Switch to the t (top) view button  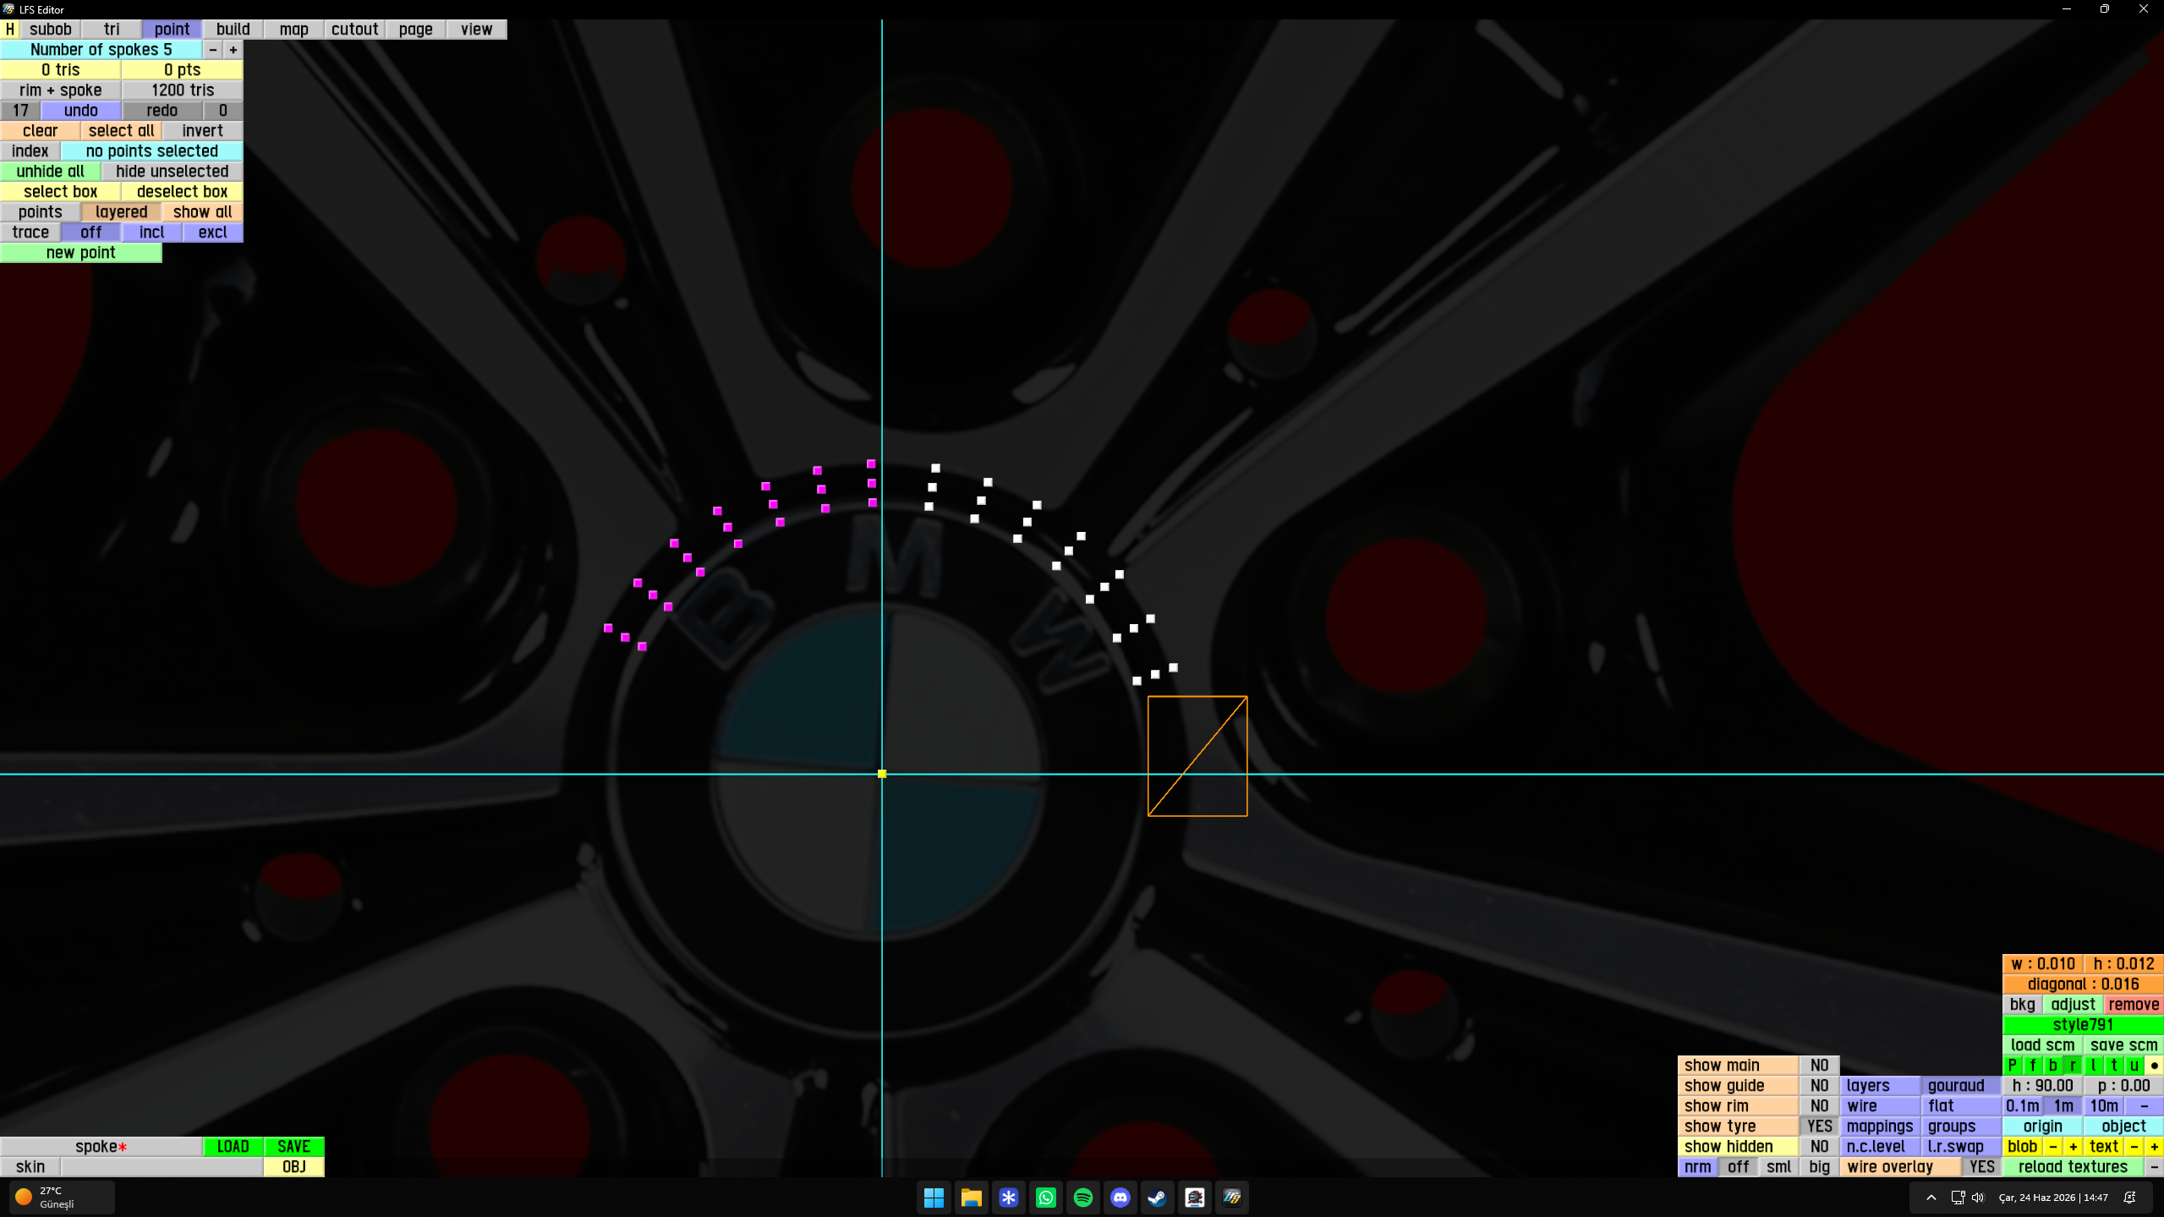2114,1066
